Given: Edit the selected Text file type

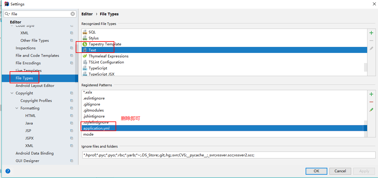Looking at the screenshot, I should tap(371, 48).
